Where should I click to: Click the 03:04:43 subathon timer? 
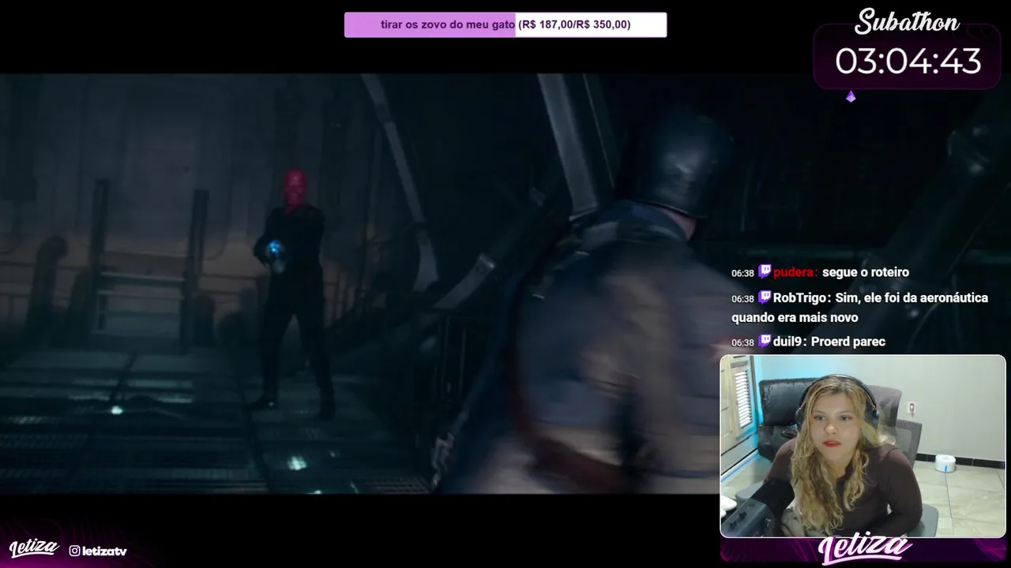908,61
